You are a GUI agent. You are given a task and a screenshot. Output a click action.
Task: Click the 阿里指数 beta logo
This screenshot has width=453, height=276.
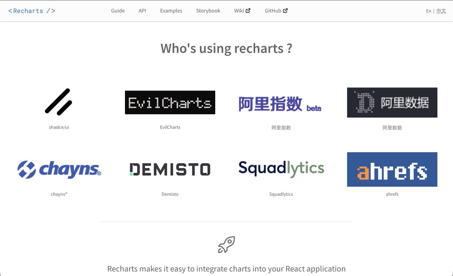click(x=280, y=104)
